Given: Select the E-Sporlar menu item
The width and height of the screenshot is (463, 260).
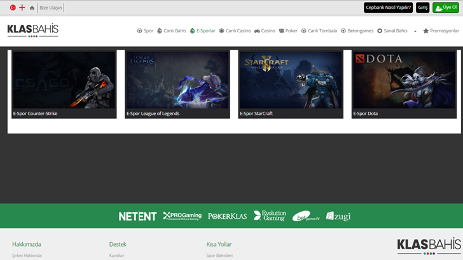Looking at the screenshot, I should click(x=206, y=31).
